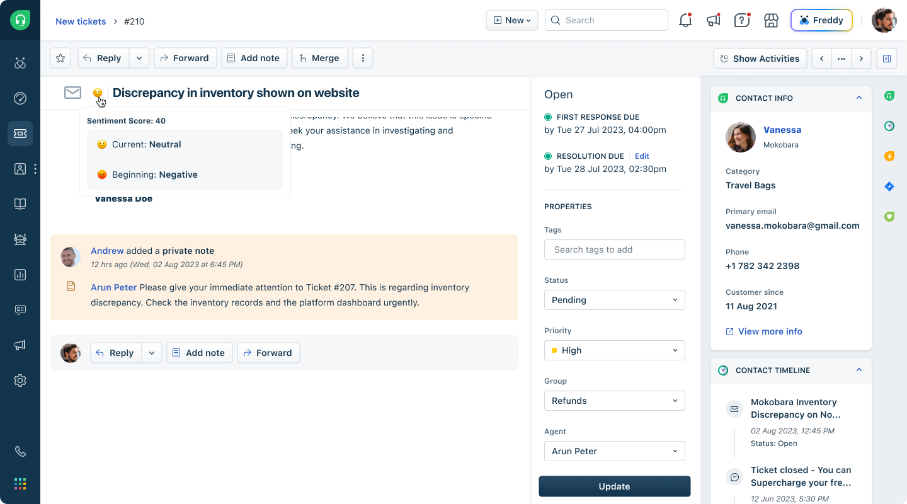Open the Priority dropdown set to High
The image size is (907, 504).
(614, 350)
